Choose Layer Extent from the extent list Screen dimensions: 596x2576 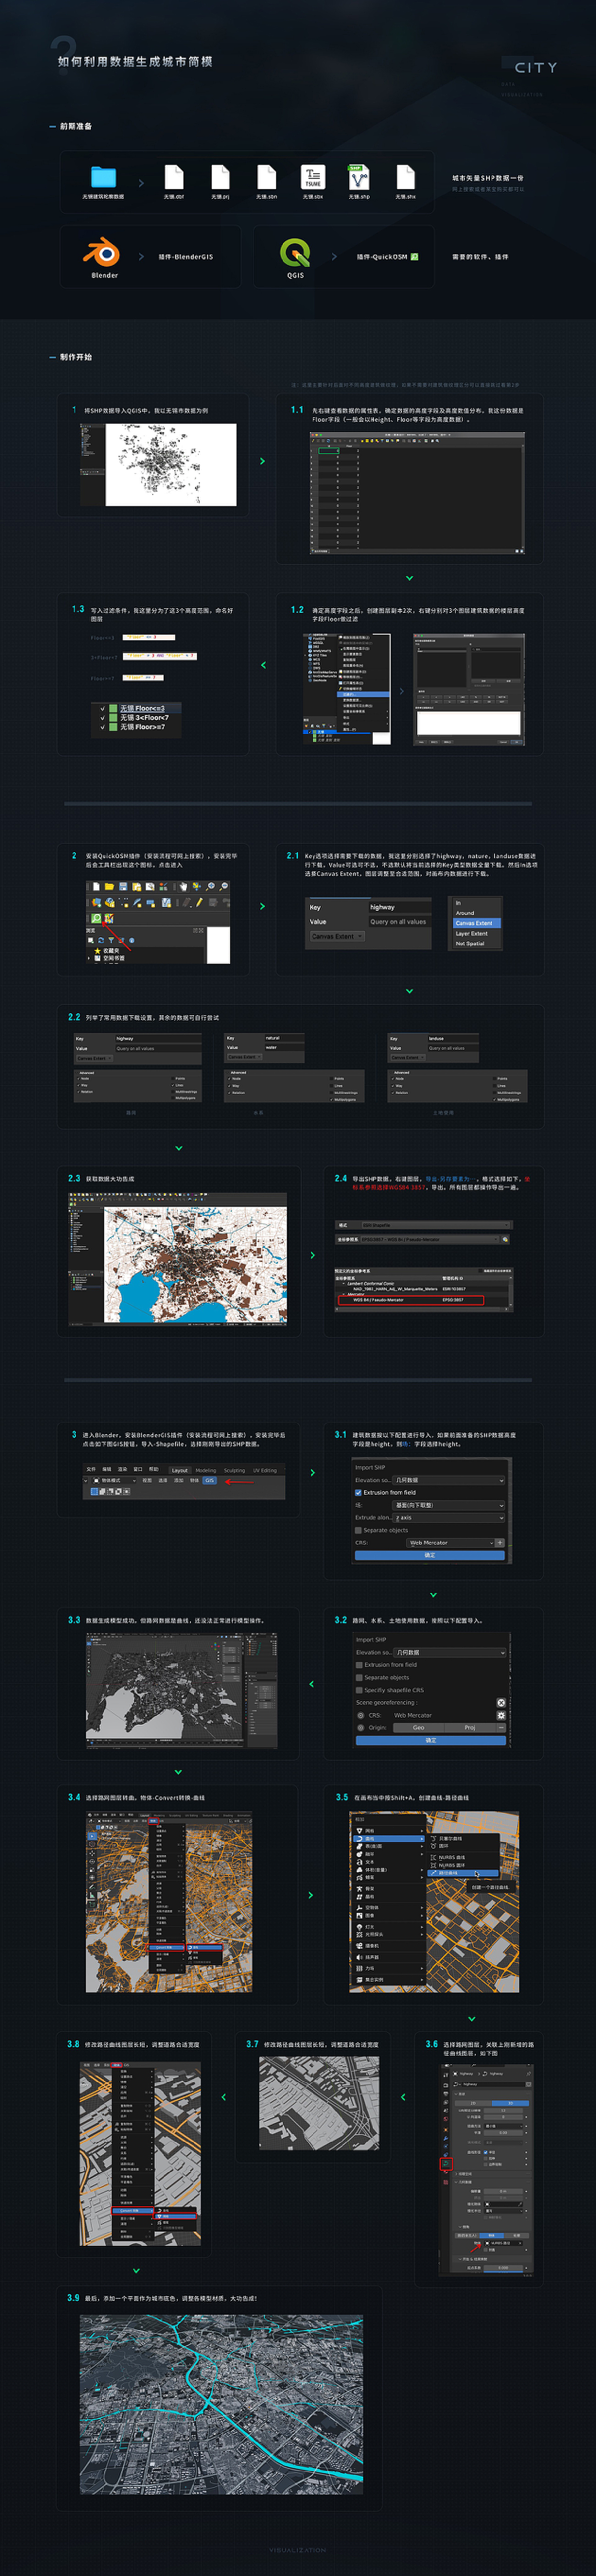(x=471, y=933)
